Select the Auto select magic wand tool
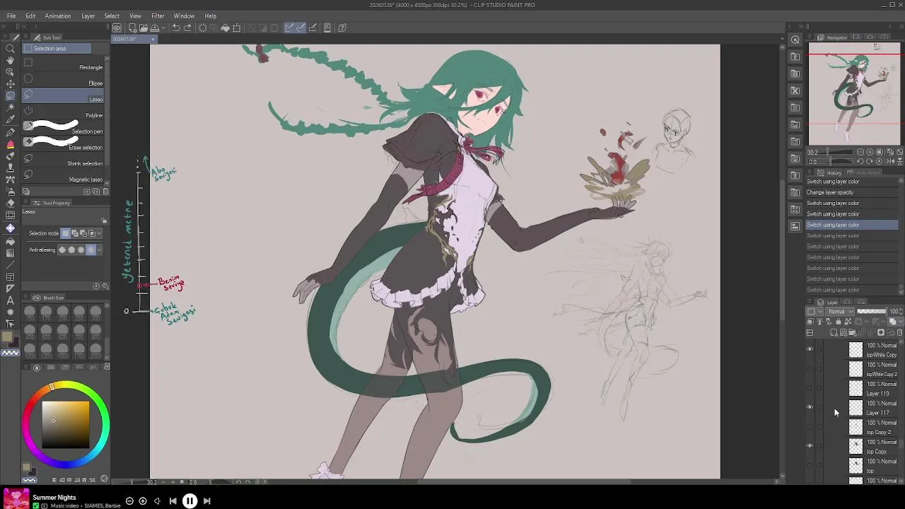This screenshot has height=509, width=905. [x=10, y=107]
